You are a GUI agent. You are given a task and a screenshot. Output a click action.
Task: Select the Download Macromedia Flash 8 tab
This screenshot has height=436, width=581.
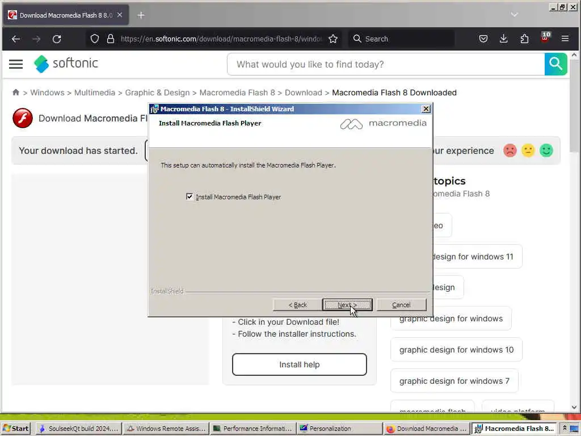pyautogui.click(x=66, y=15)
